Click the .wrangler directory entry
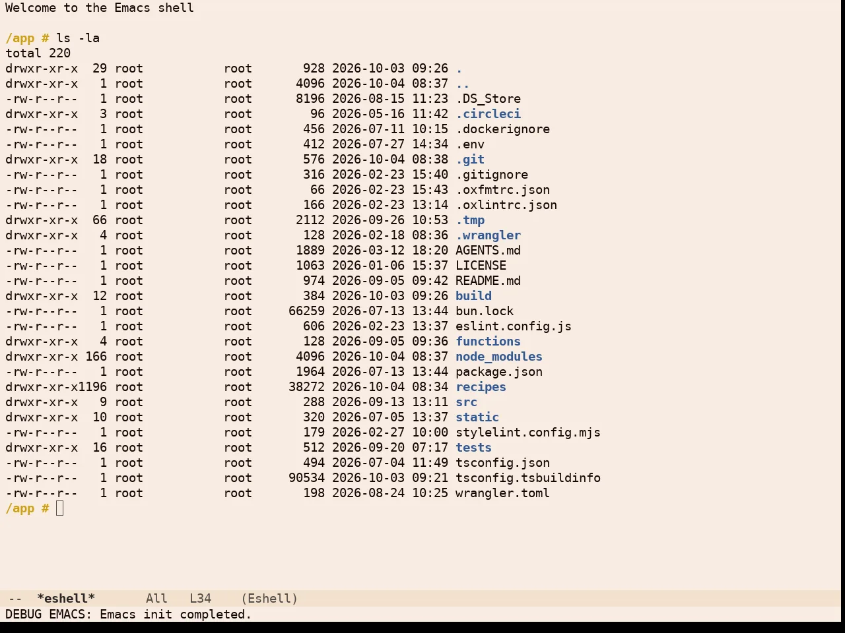845x633 pixels. point(489,235)
